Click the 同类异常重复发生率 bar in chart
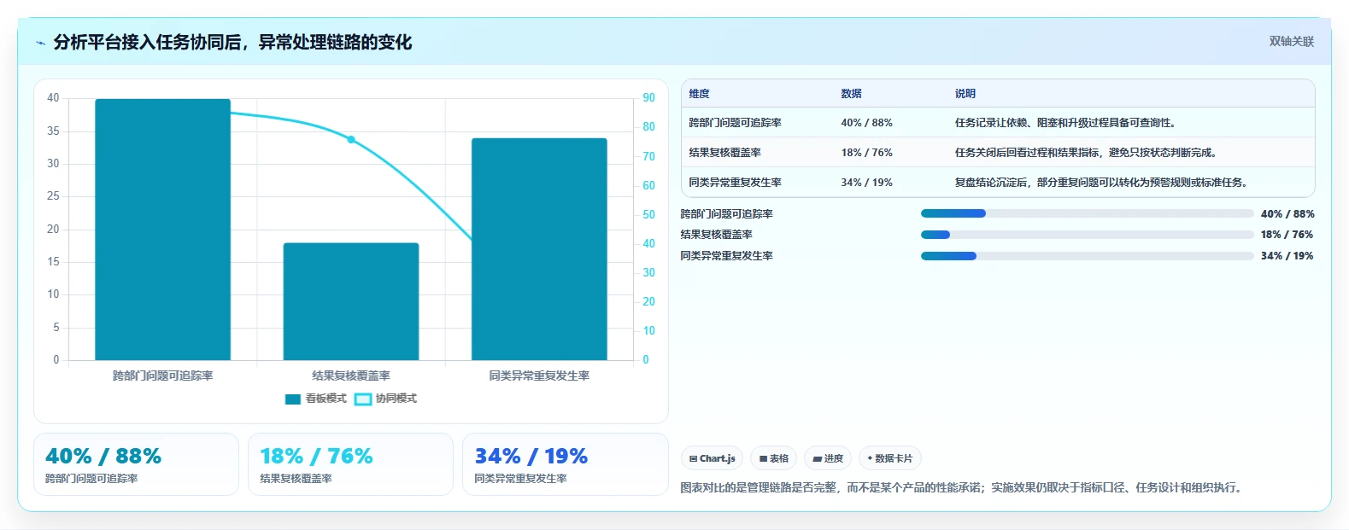 tap(539, 249)
